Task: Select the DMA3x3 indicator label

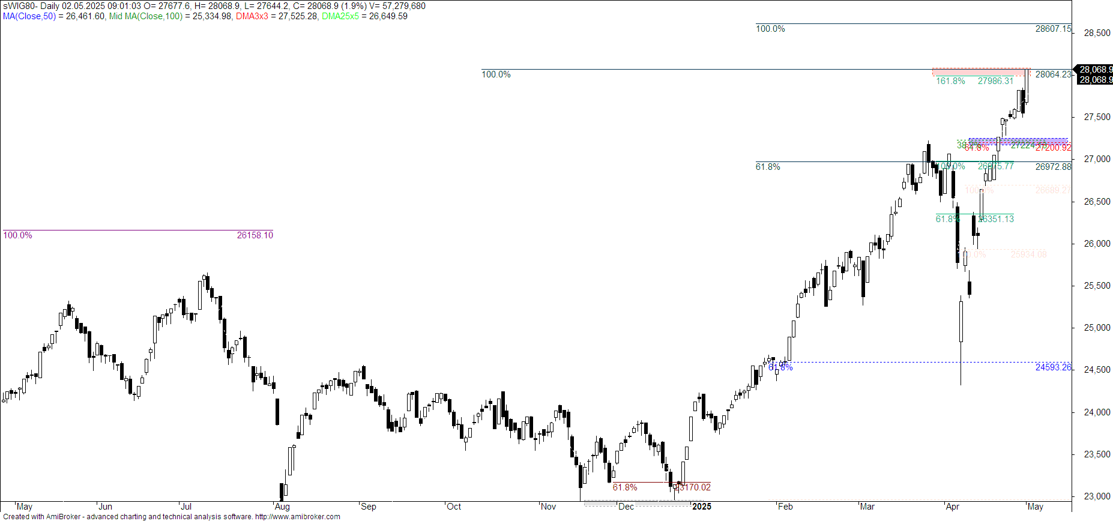Action: point(252,16)
